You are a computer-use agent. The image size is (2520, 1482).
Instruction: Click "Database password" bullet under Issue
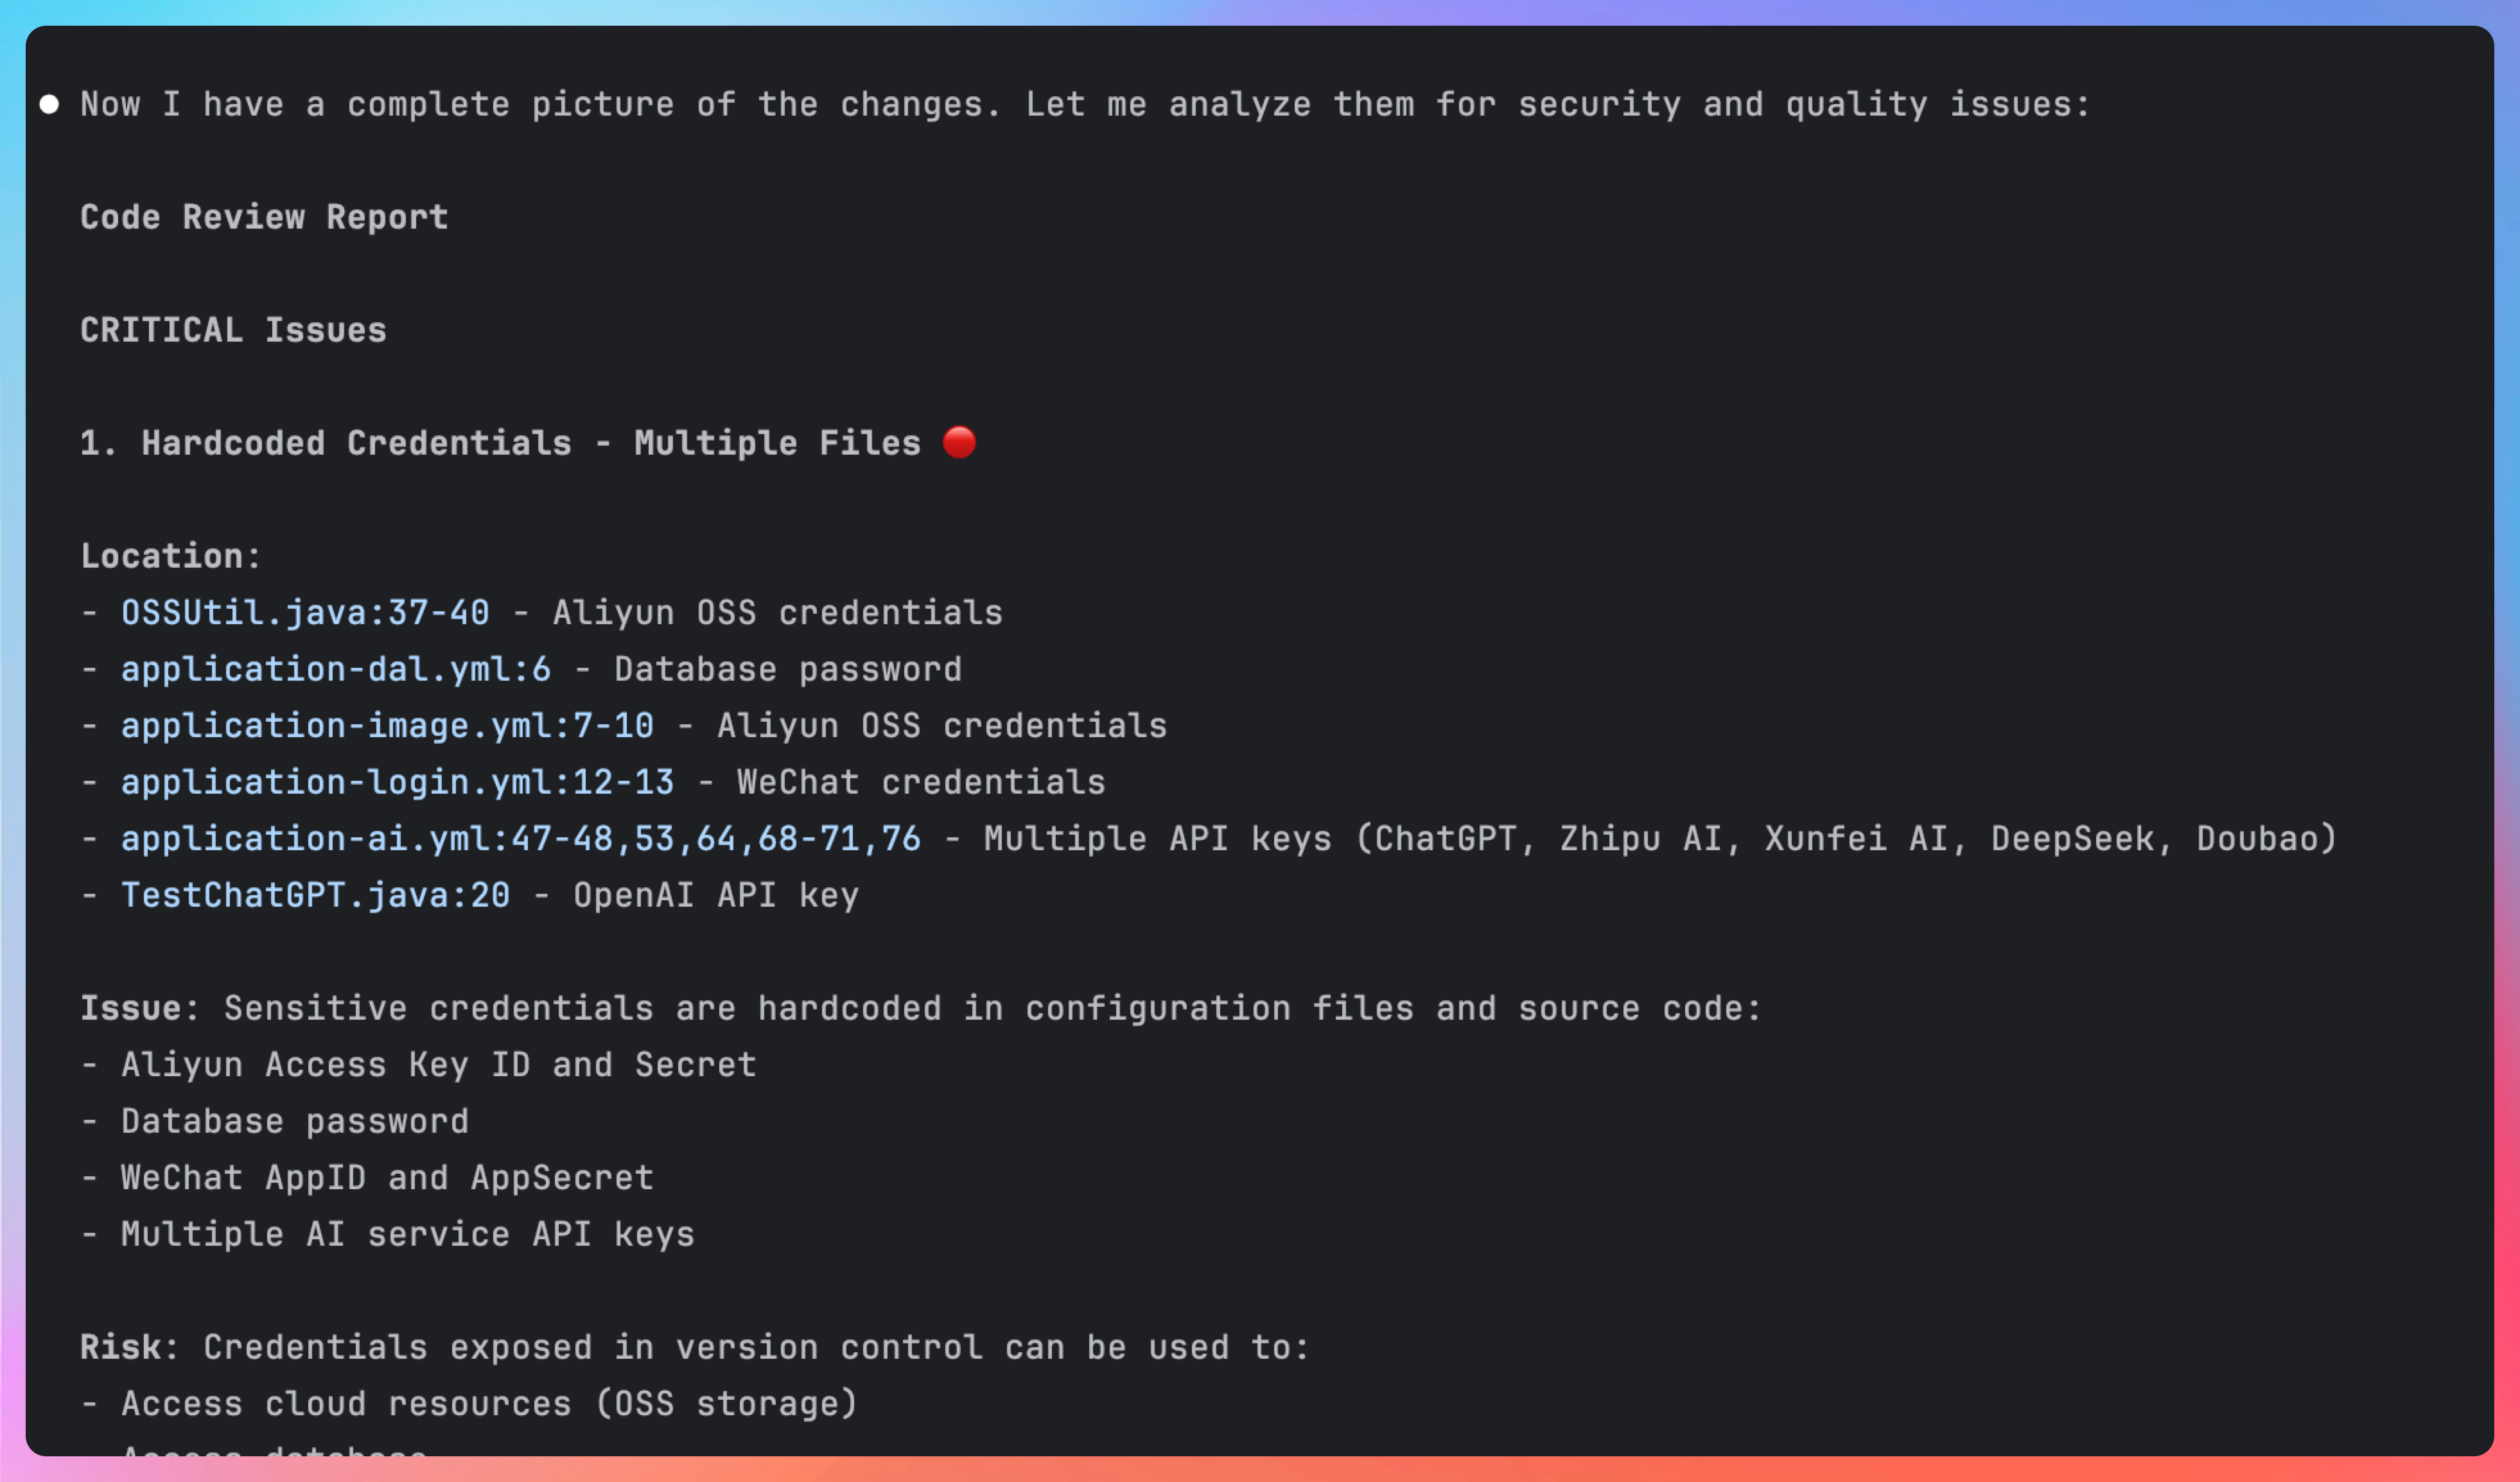point(294,1121)
